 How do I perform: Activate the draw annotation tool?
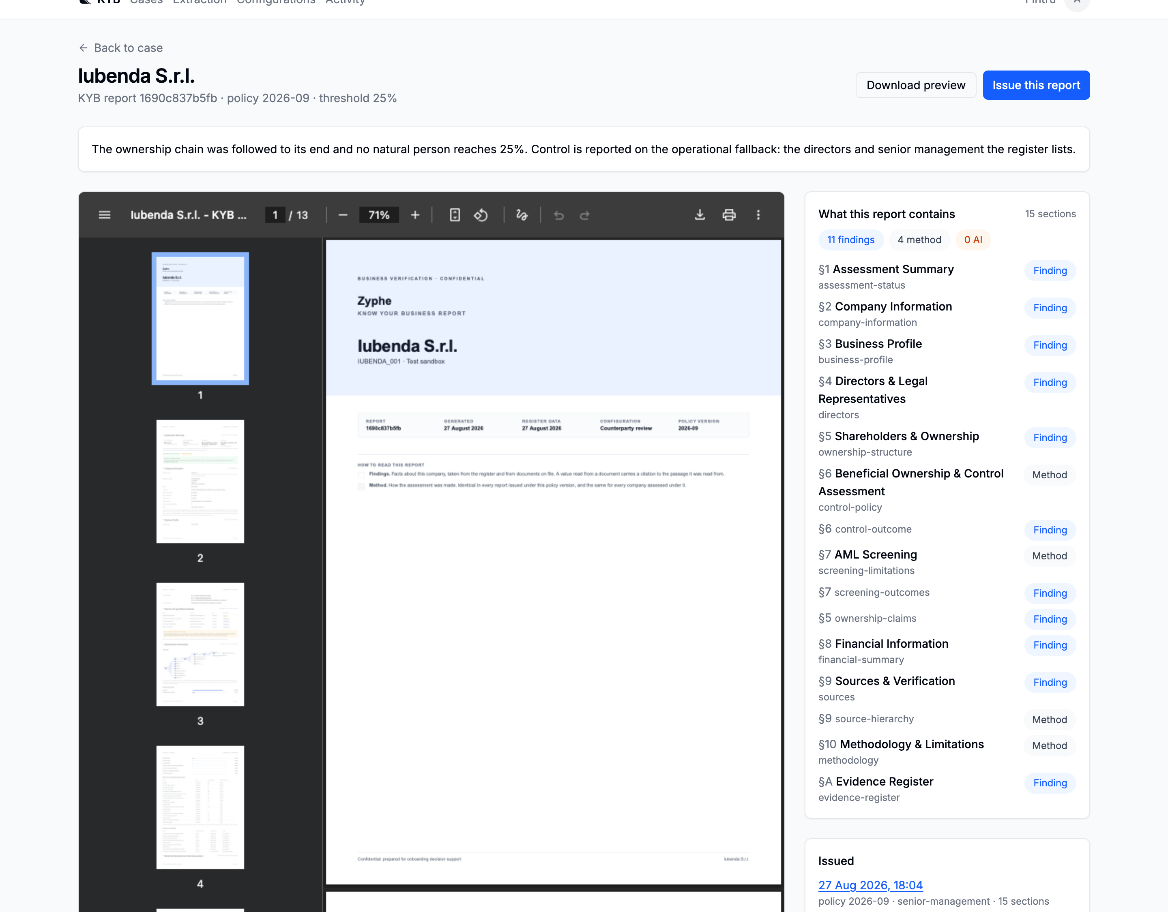[522, 215]
